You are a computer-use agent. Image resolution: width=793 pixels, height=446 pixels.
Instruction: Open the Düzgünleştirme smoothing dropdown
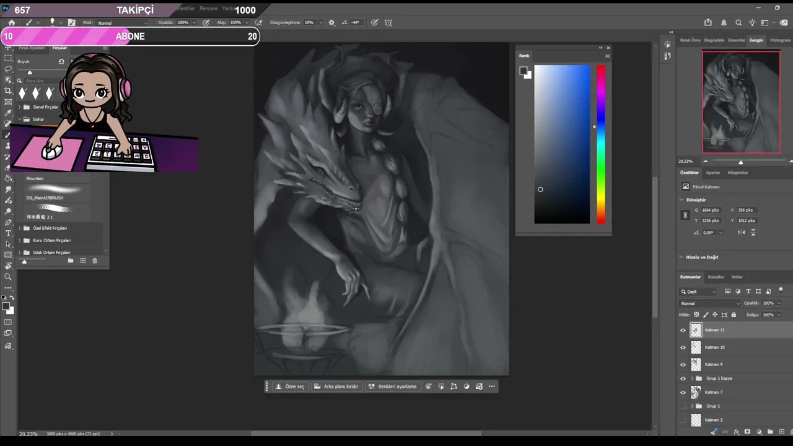click(321, 22)
